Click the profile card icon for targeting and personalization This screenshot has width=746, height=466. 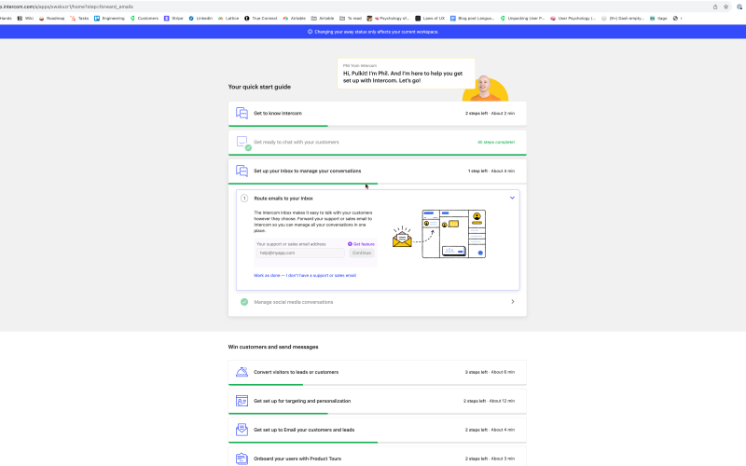242,401
